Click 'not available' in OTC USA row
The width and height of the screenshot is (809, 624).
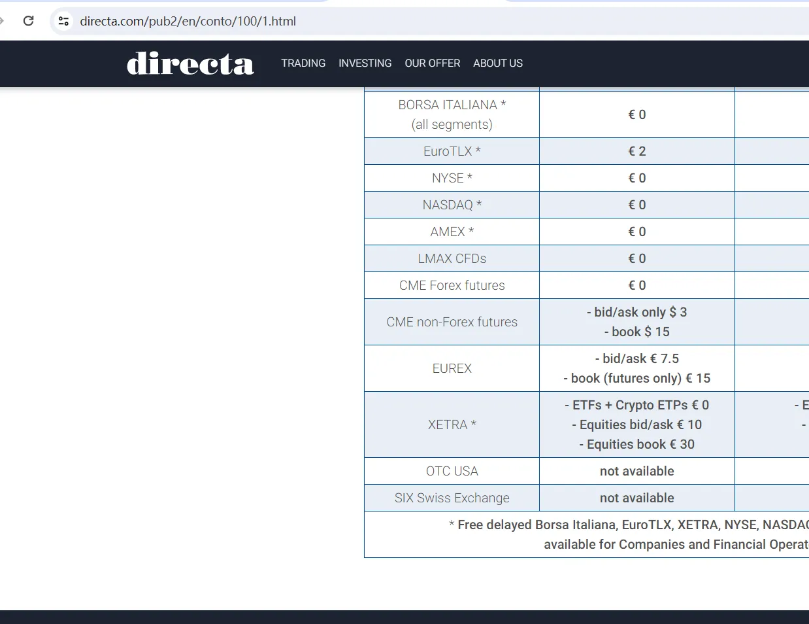coord(637,471)
